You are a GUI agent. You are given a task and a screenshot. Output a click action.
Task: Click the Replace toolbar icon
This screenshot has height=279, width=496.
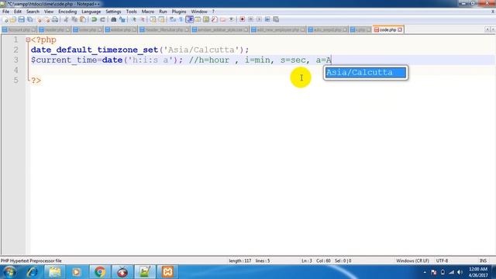pyautogui.click(x=122, y=19)
